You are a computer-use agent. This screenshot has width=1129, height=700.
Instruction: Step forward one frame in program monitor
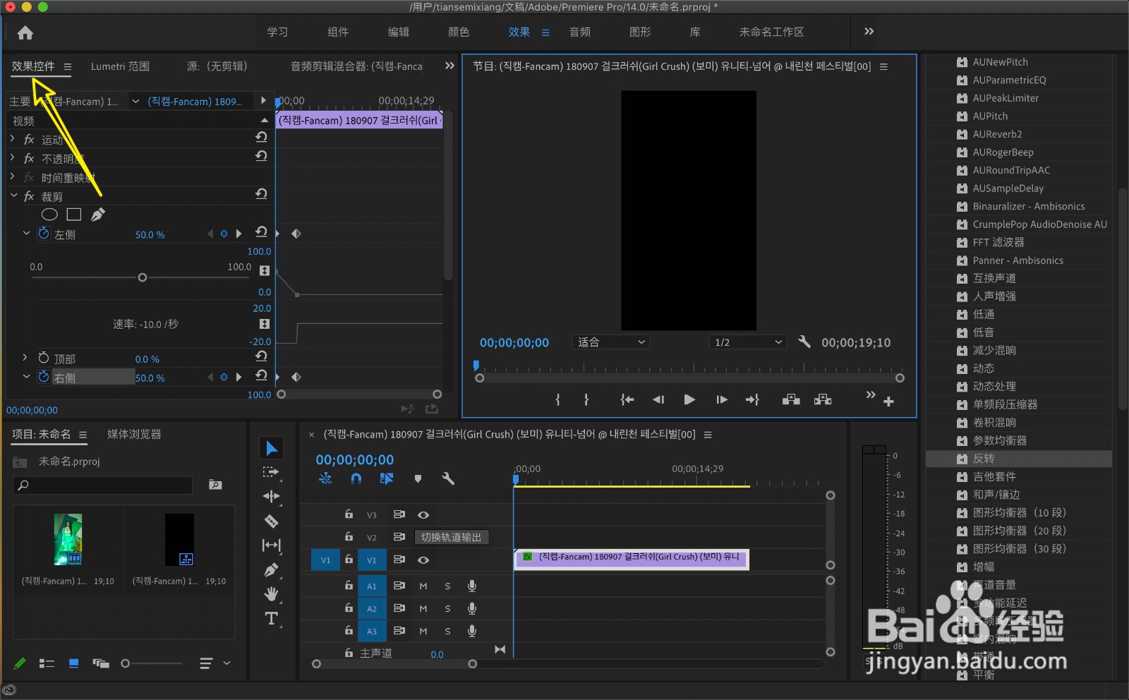pos(721,399)
